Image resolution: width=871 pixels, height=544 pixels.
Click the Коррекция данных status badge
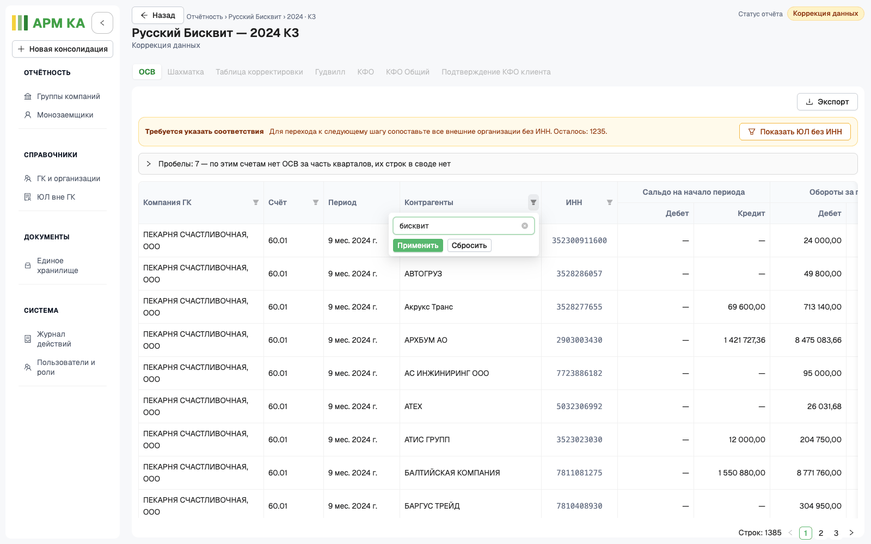[x=825, y=14]
